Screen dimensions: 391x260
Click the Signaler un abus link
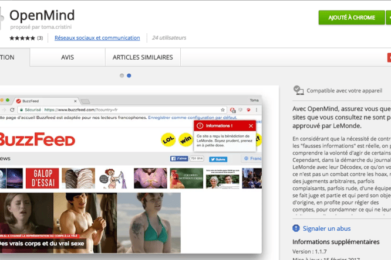(326, 228)
